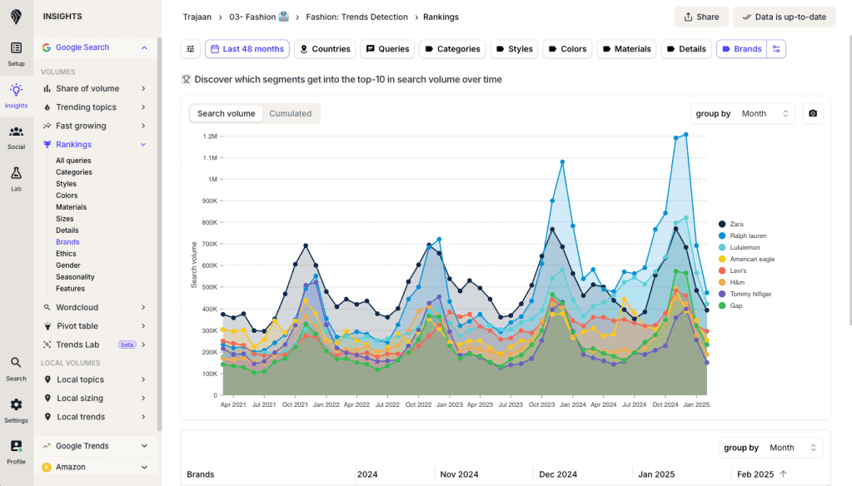Image resolution: width=852 pixels, height=486 pixels.
Task: Collapse the Google Search section
Action: click(x=144, y=47)
